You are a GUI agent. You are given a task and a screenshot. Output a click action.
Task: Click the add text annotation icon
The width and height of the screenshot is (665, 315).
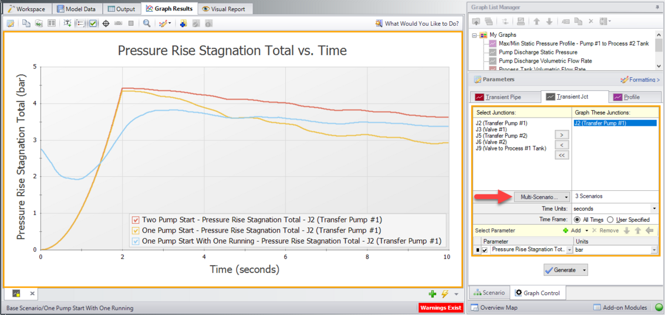67,23
